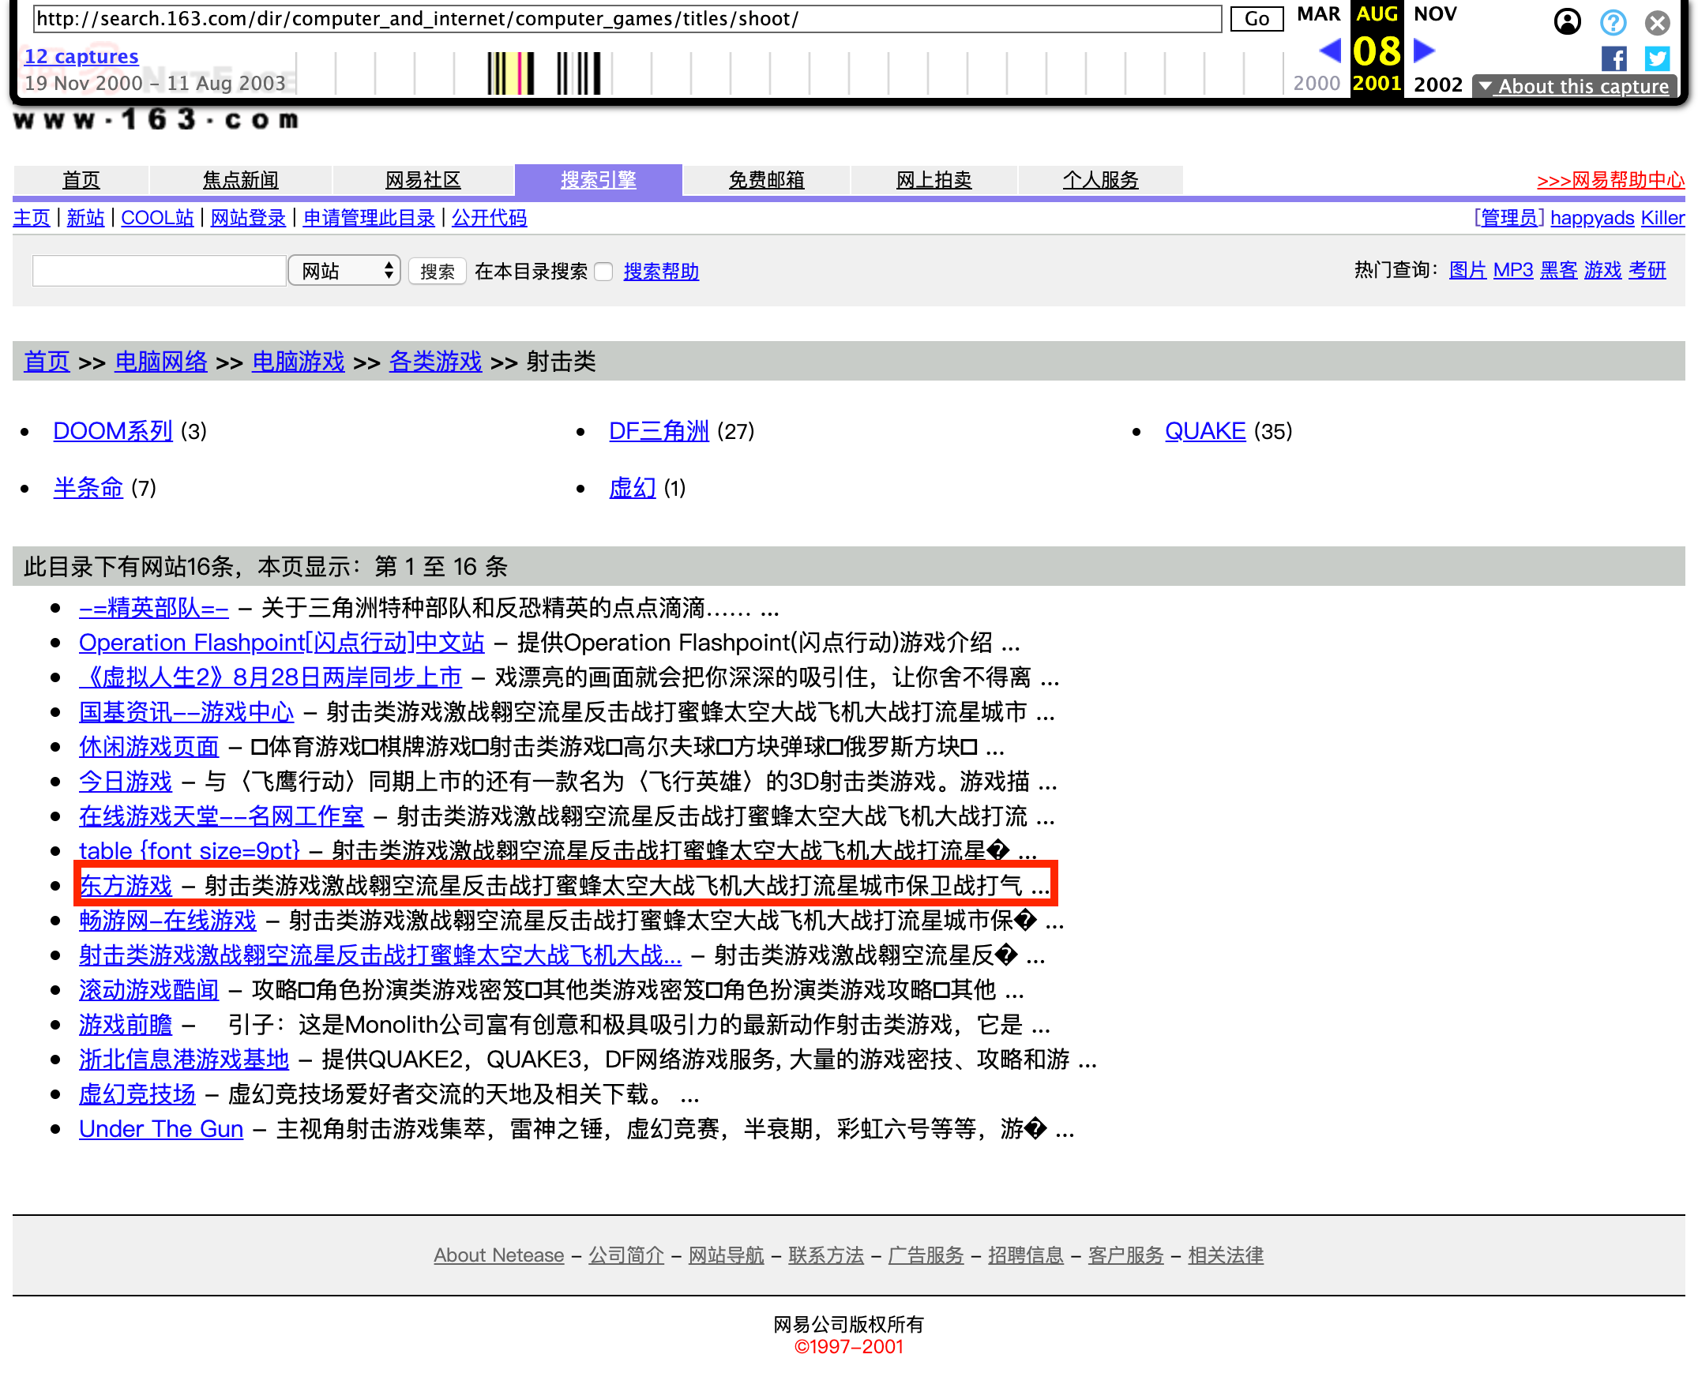
Task: Open the 网站 search type dropdown
Action: pyautogui.click(x=344, y=271)
